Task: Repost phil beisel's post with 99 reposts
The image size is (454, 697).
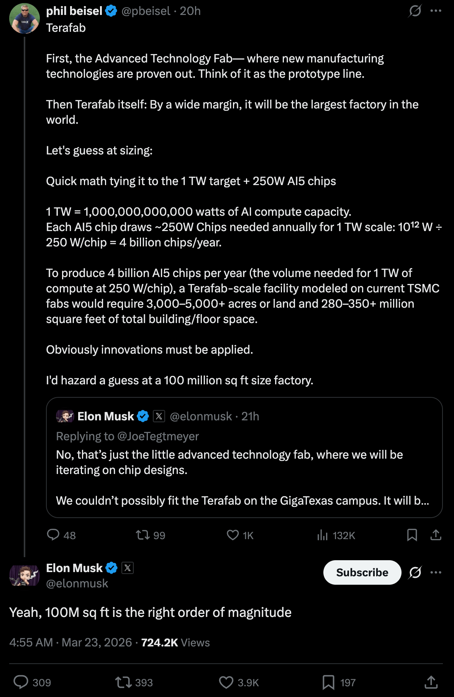Action: click(143, 535)
